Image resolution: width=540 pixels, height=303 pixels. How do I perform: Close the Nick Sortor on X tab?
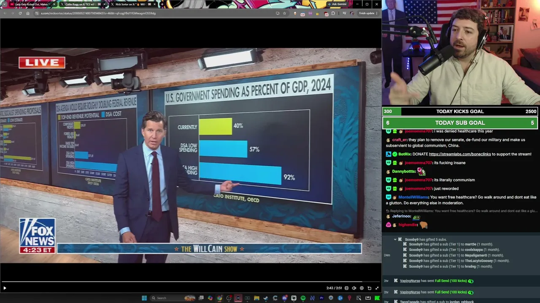(x=155, y=4)
